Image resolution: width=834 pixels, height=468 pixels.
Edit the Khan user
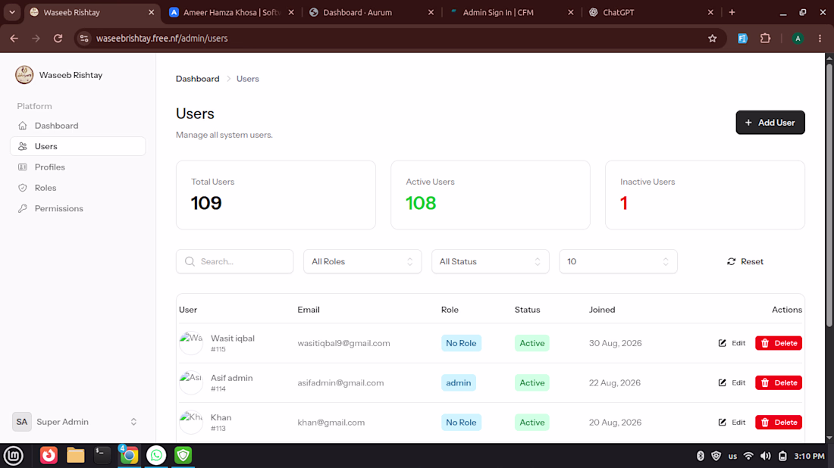tap(732, 423)
